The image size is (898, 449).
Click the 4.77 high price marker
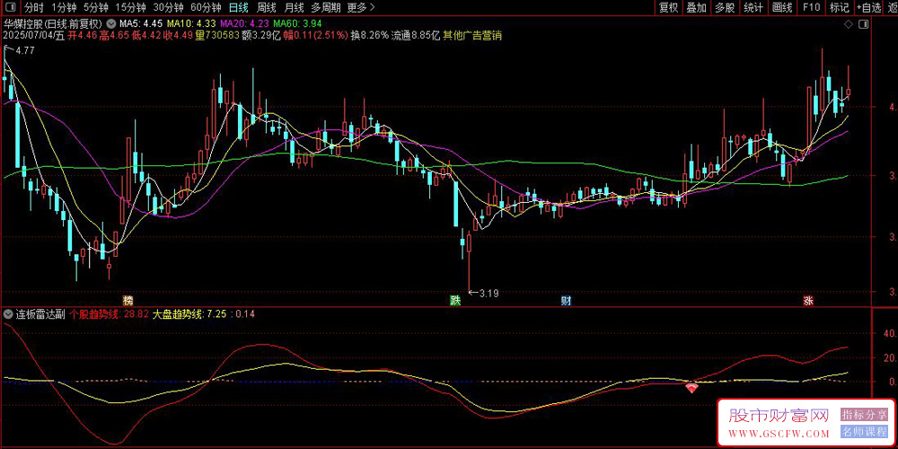[24, 51]
